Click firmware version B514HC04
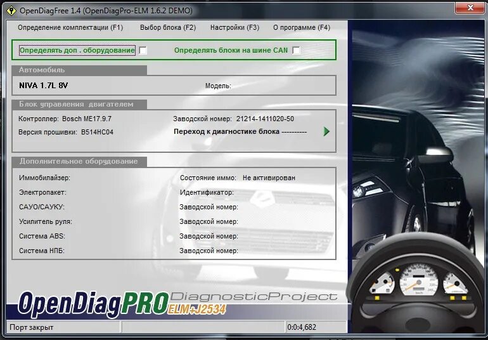Image resolution: width=488 pixels, height=340 pixels. coord(97,132)
